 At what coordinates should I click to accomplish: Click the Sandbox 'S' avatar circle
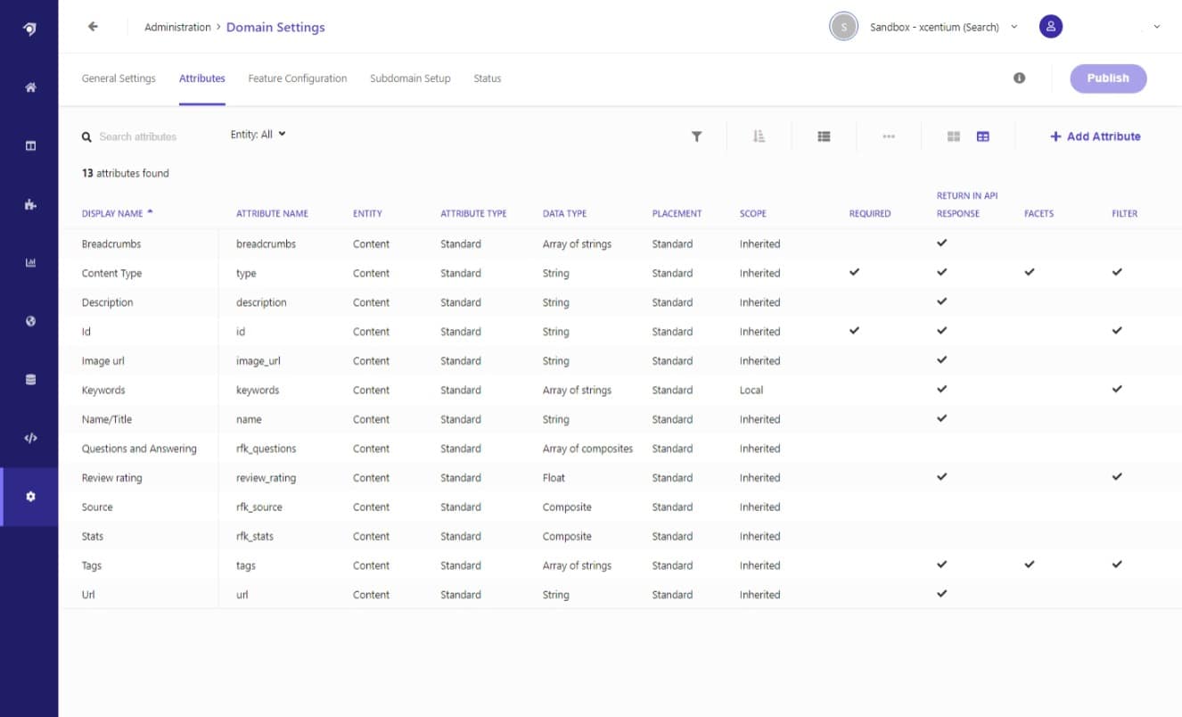pyautogui.click(x=843, y=27)
